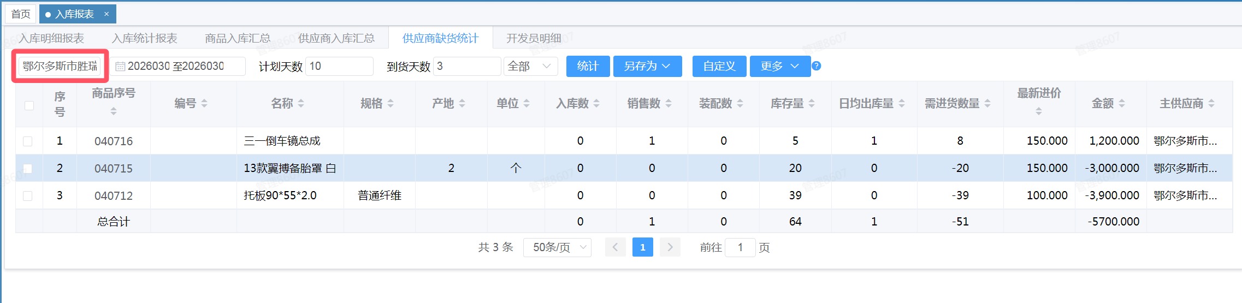
Task: Sort by 装配数 column arrows
Action: coord(740,103)
